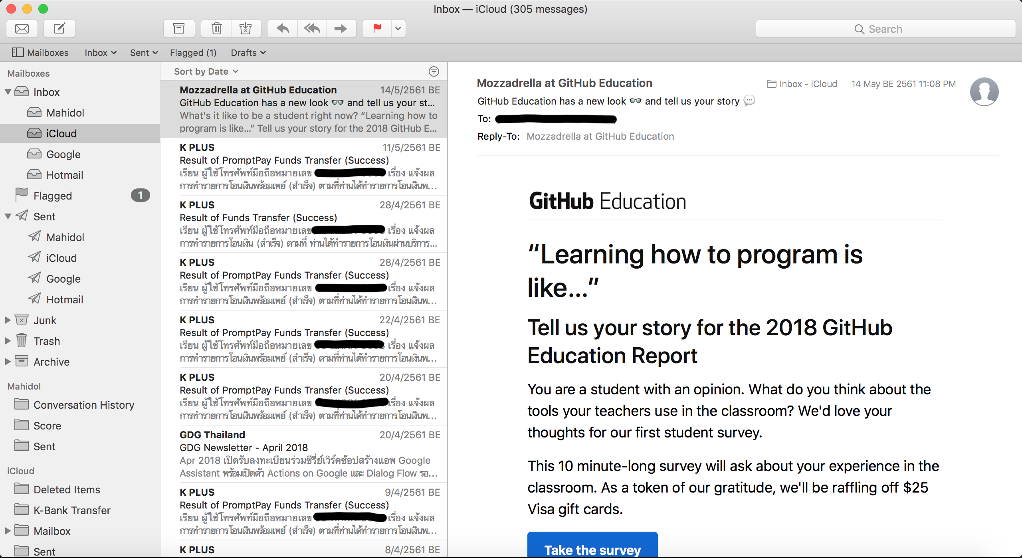Open the Sent favorites dropdown

144,53
